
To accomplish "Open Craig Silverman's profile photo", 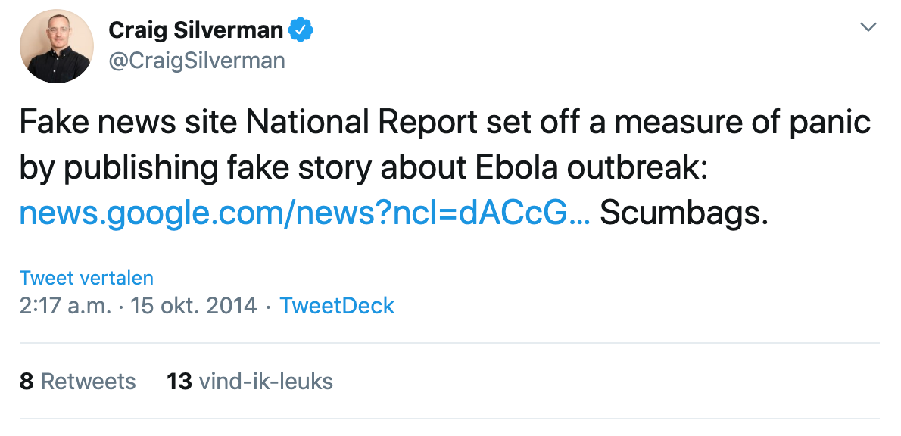I will (x=57, y=46).
